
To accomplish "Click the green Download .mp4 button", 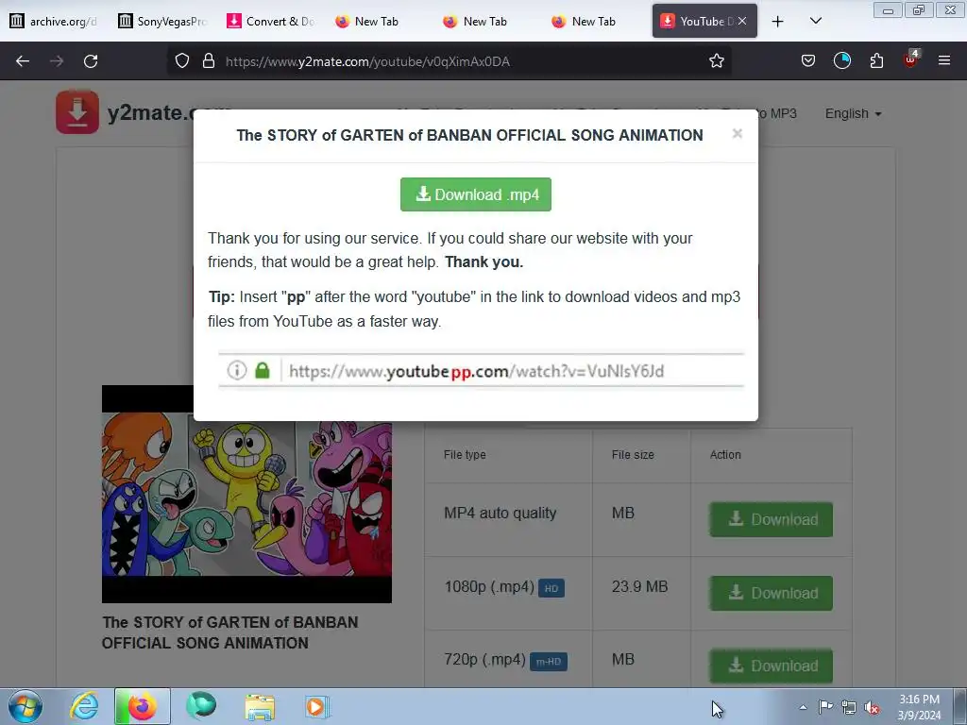I will [x=476, y=194].
